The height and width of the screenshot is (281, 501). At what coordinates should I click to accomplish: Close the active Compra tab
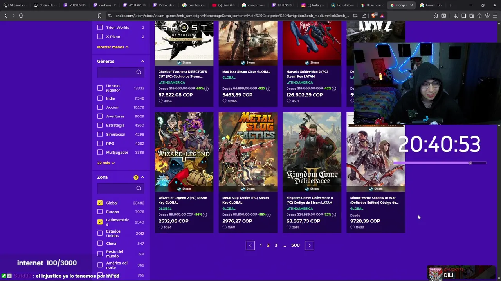point(411,5)
